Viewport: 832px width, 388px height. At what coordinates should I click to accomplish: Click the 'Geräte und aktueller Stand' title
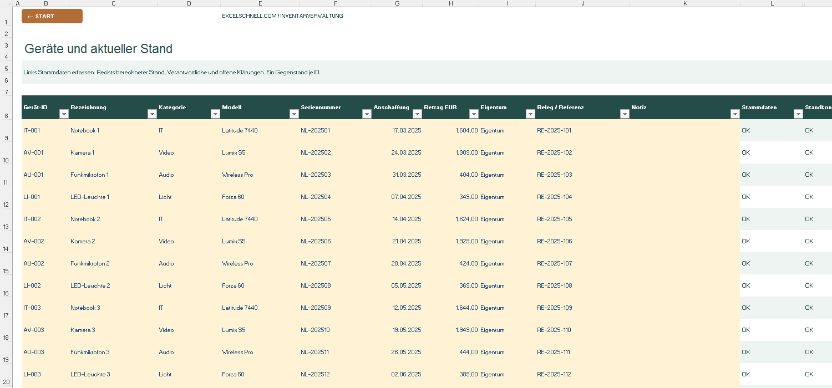[98, 49]
